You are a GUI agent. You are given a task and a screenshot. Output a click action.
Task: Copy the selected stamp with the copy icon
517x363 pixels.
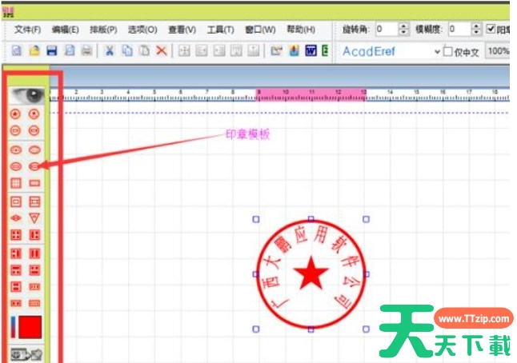tap(127, 50)
